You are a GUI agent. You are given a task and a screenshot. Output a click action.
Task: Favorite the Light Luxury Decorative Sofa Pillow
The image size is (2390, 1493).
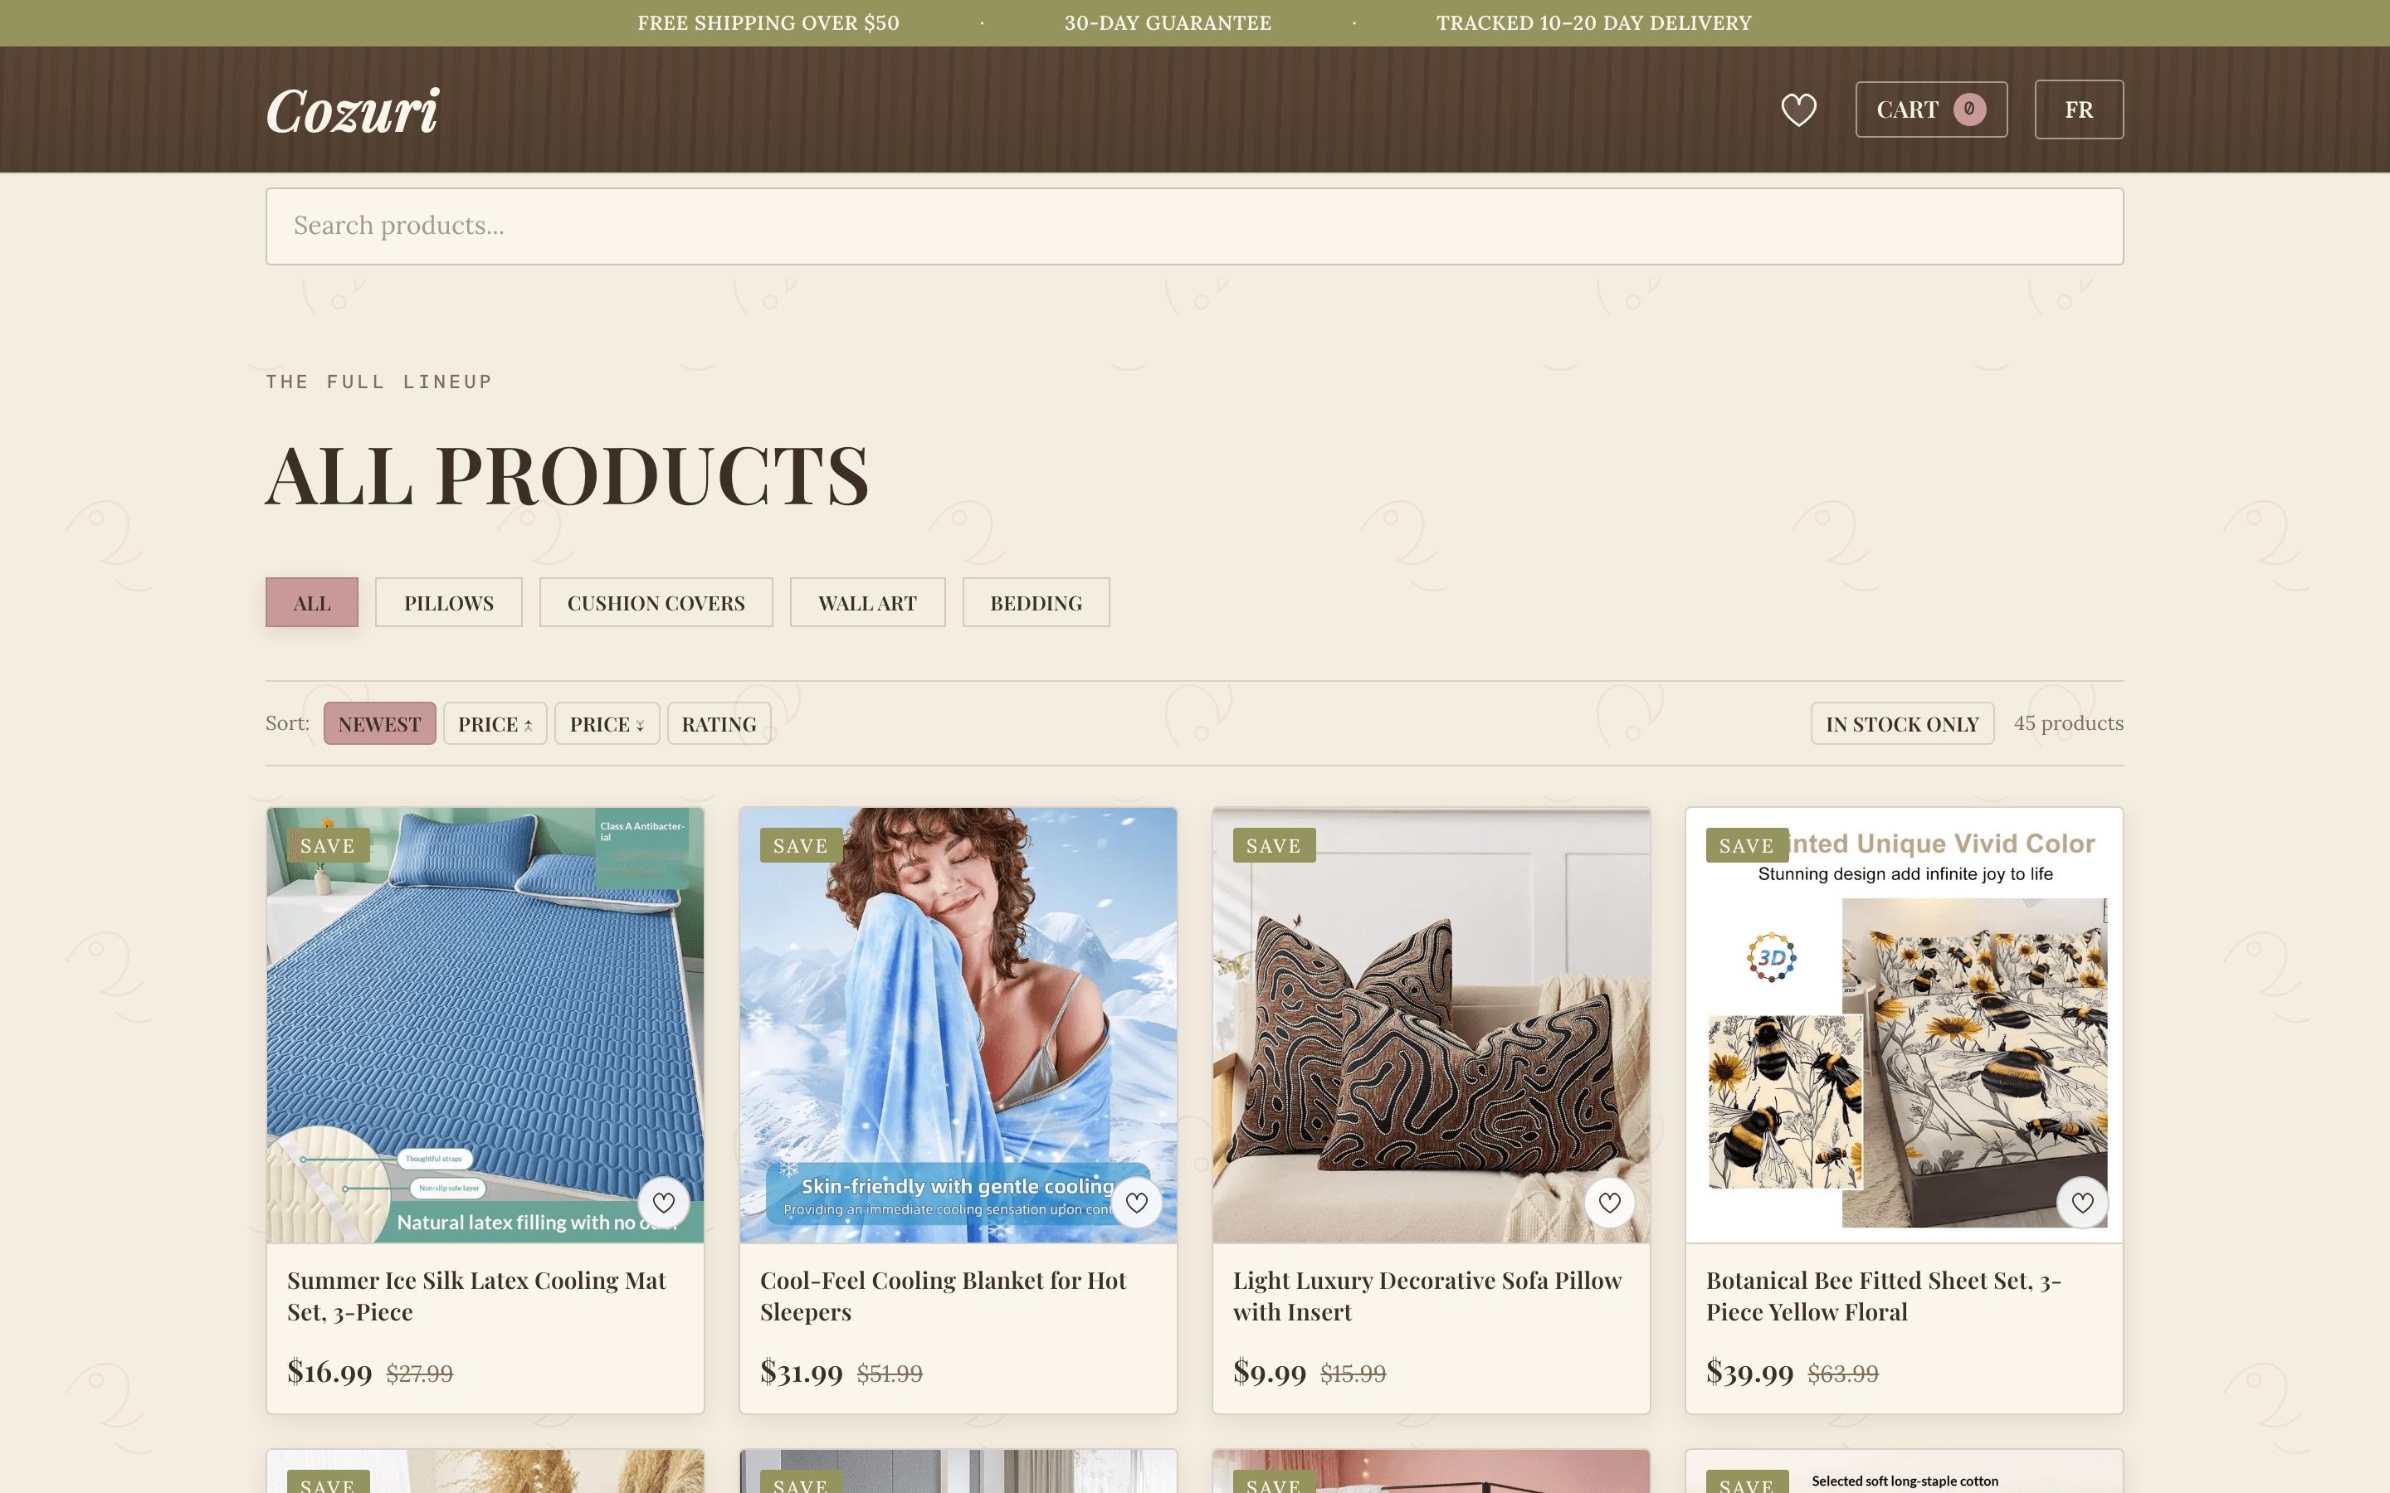pos(1610,1202)
